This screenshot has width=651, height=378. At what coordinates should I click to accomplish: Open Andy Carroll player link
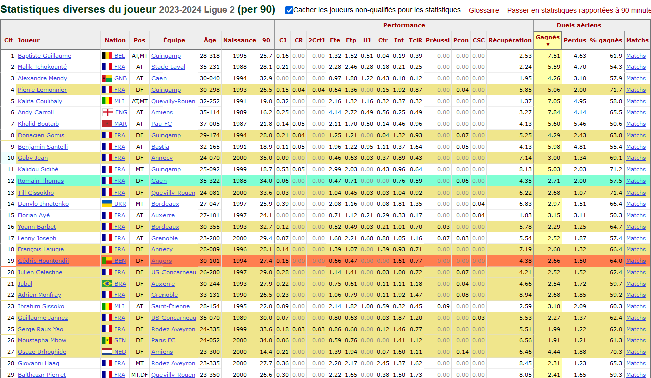click(x=36, y=112)
